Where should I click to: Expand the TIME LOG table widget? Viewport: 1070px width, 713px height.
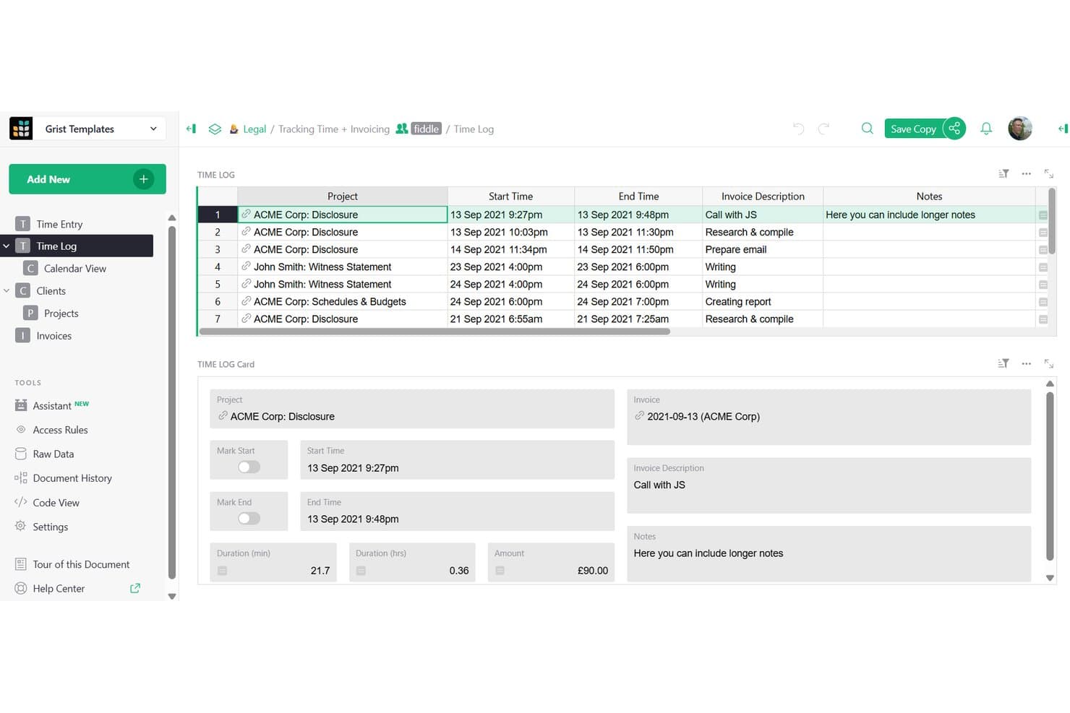[1048, 174]
